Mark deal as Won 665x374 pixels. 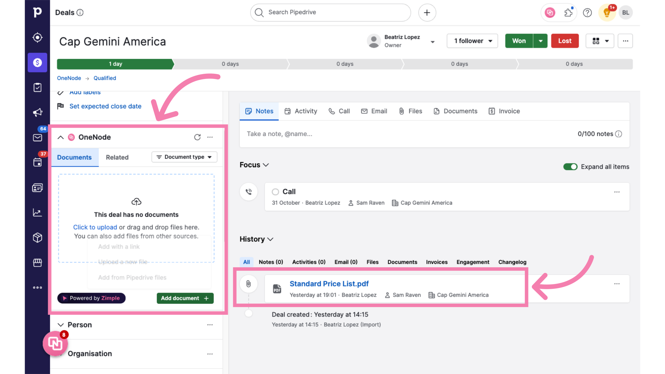click(x=519, y=41)
